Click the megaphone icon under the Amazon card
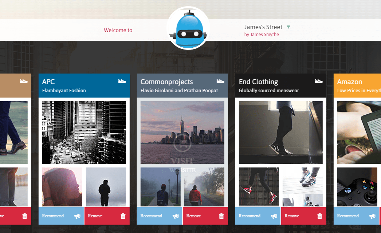 point(372,216)
